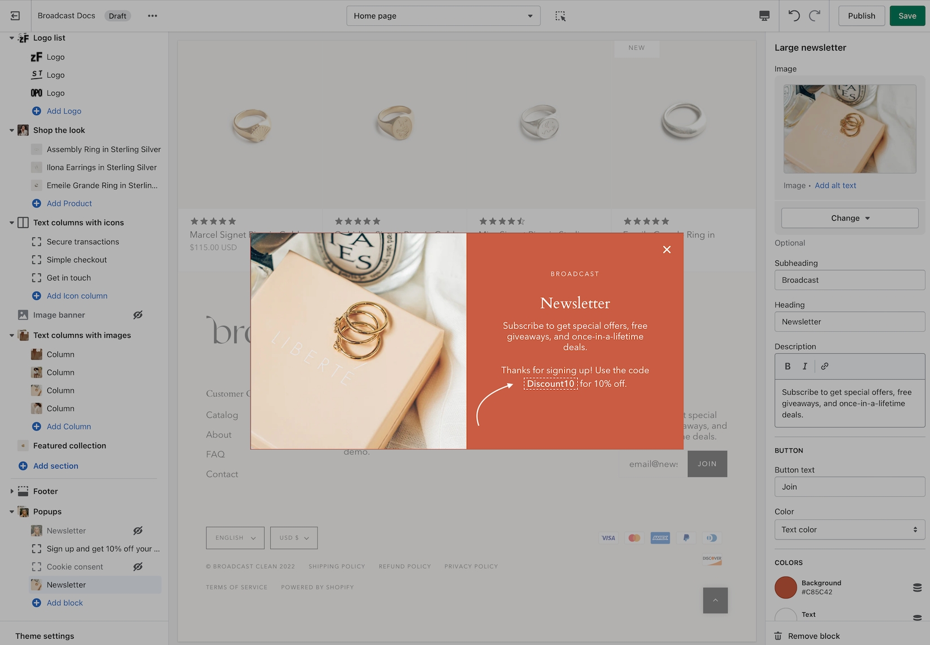Image resolution: width=930 pixels, height=645 pixels.
Task: Select the Featured collection section
Action: coord(69,446)
